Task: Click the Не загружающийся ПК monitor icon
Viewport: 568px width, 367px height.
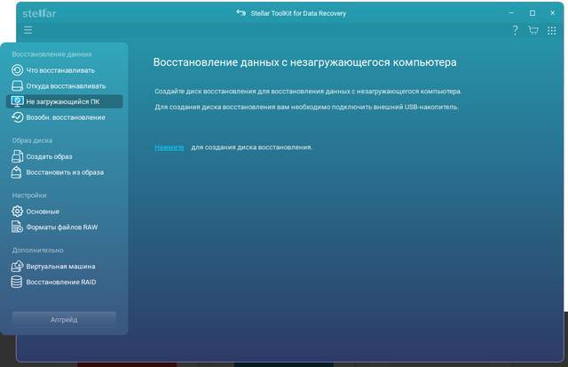Action: (x=17, y=101)
